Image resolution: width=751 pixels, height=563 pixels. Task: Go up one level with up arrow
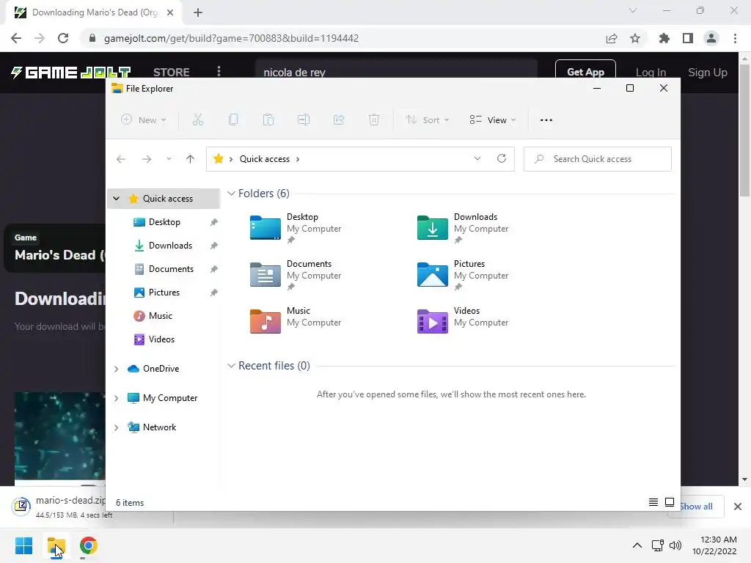190,159
